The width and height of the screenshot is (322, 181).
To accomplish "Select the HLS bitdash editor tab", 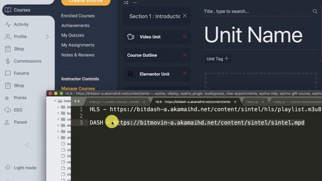I will click(x=193, y=102).
